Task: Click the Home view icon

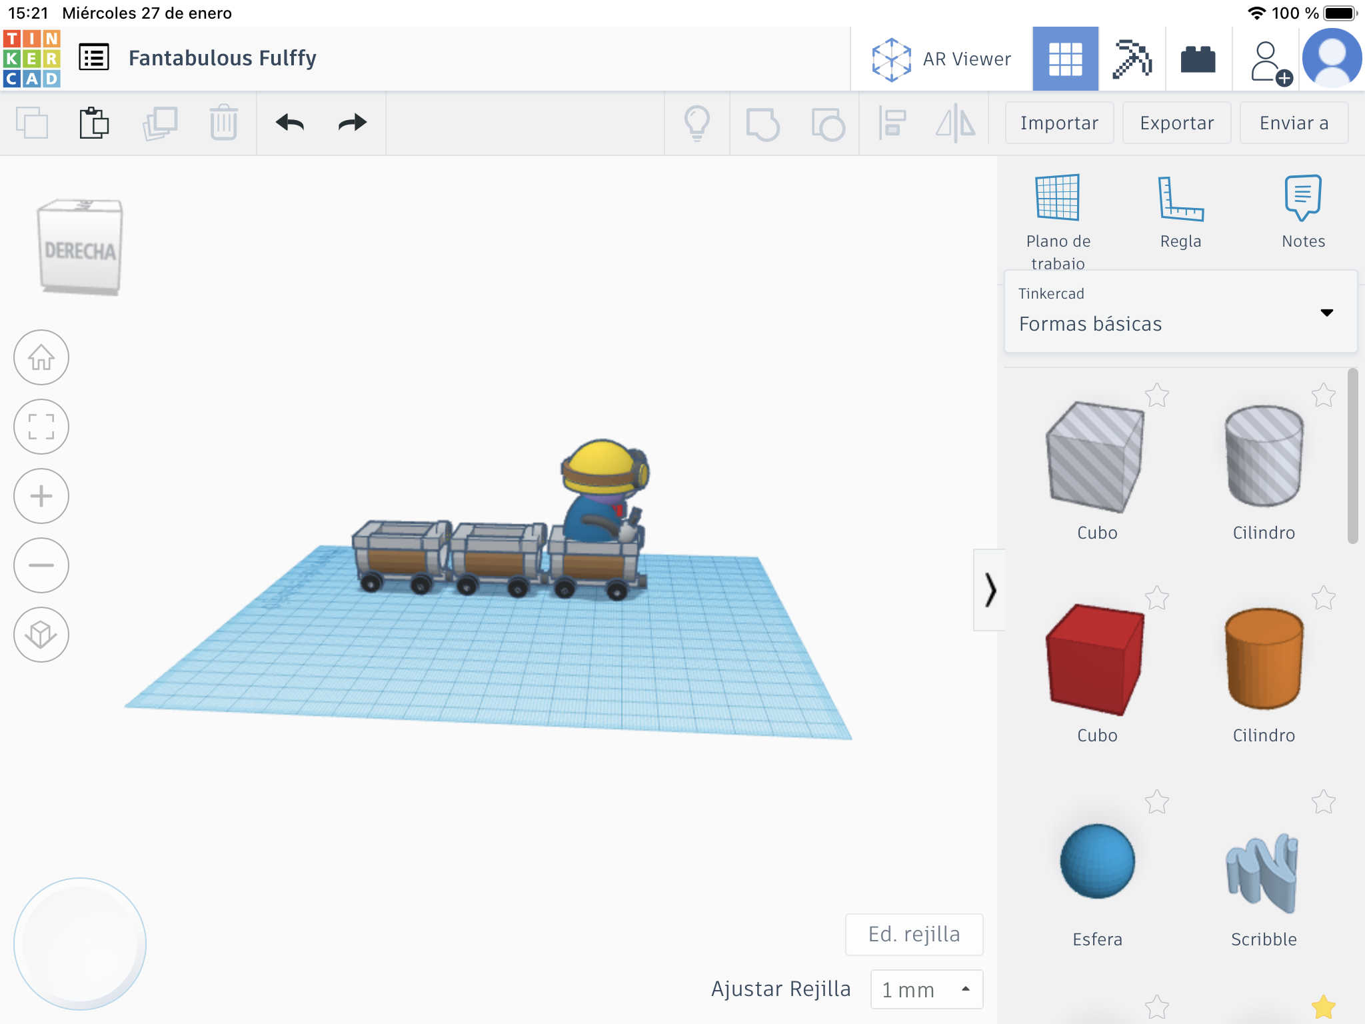Action: click(x=41, y=358)
